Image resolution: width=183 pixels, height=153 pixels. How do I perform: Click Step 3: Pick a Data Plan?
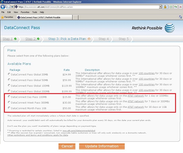(x=67, y=39)
